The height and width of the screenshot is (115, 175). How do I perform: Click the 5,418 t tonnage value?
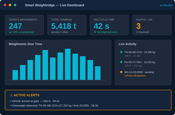[63, 26]
